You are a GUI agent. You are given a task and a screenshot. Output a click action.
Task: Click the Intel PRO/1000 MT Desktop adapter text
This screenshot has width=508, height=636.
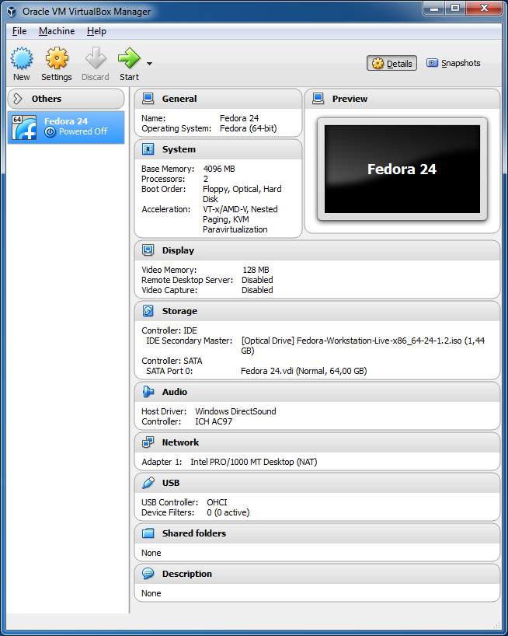pos(253,462)
